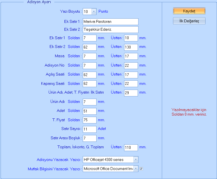Image resolution: width=217 pixels, height=179 pixels.
Task: Select the Açılış Saati Üstten field
Action: click(x=131, y=75)
